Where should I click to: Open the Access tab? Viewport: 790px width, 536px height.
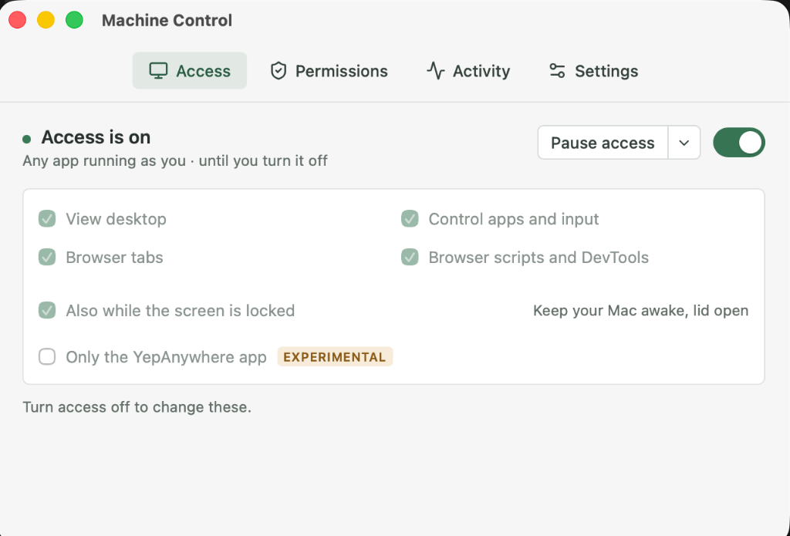[190, 71]
